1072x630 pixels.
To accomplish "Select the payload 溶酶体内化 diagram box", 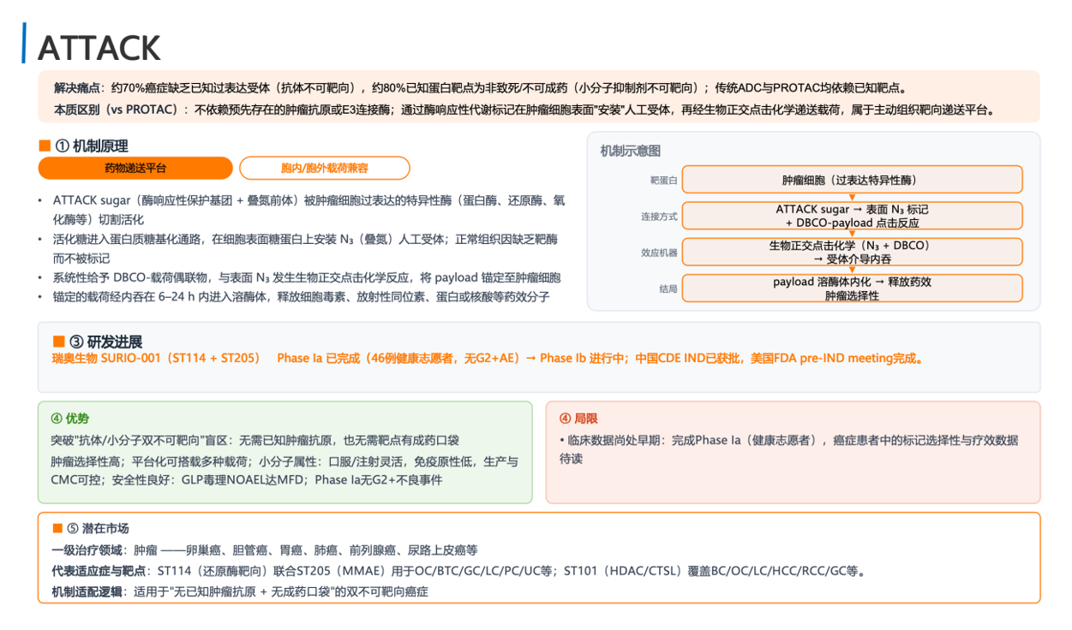I will 852,288.
